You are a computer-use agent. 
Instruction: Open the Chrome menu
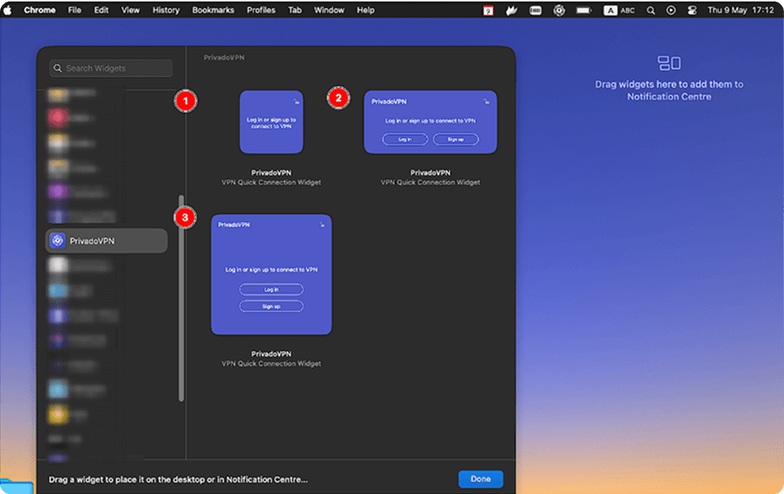point(39,10)
